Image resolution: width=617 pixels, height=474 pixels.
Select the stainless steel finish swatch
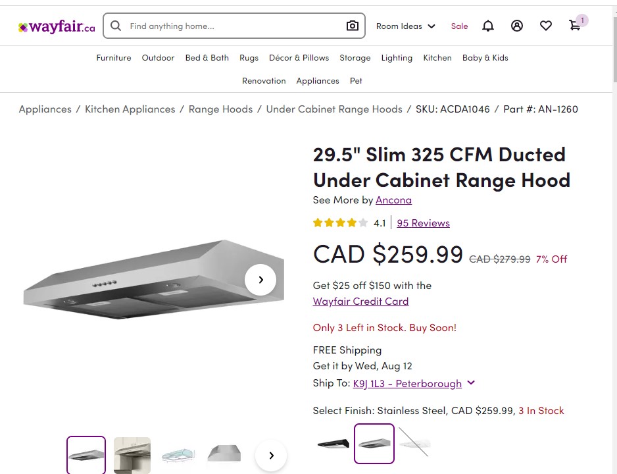click(x=374, y=443)
